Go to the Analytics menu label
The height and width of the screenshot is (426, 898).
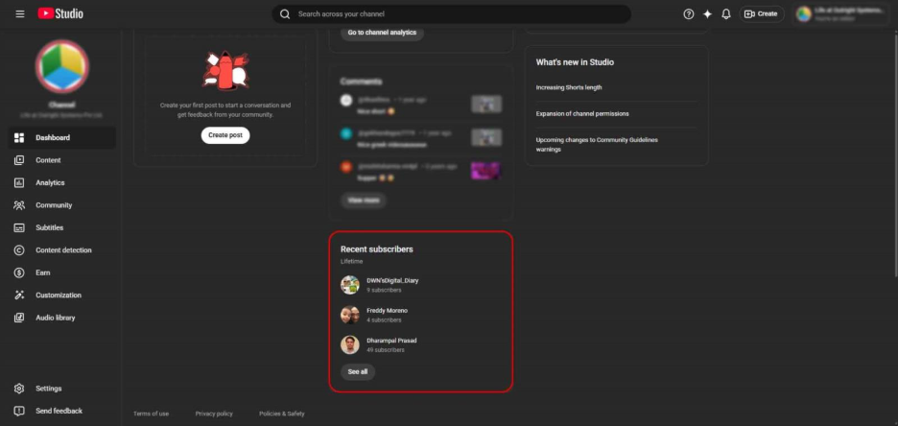point(50,182)
